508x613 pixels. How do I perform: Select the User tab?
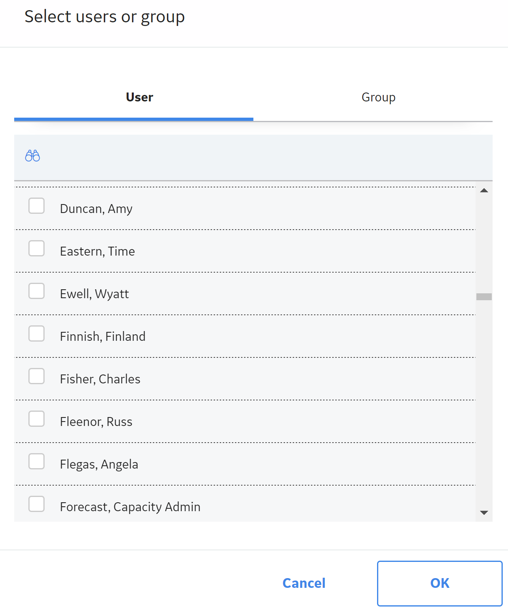pyautogui.click(x=139, y=97)
